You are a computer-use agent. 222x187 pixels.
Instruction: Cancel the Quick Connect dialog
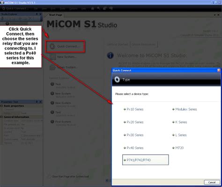[212, 182]
